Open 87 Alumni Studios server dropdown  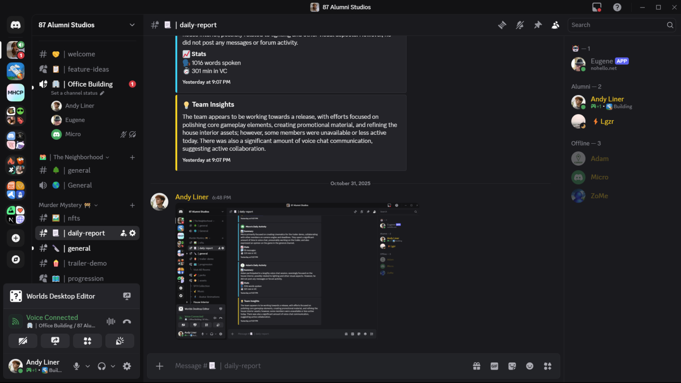coord(87,25)
